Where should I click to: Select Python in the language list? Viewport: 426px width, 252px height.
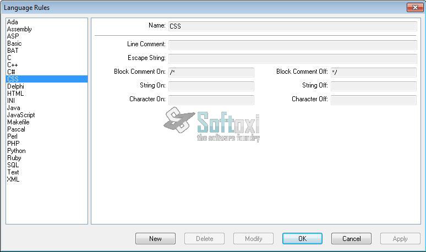16,151
